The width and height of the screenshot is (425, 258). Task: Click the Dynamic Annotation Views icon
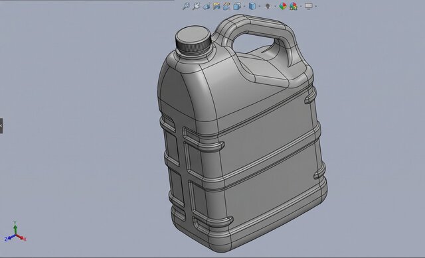pyautogui.click(x=226, y=6)
